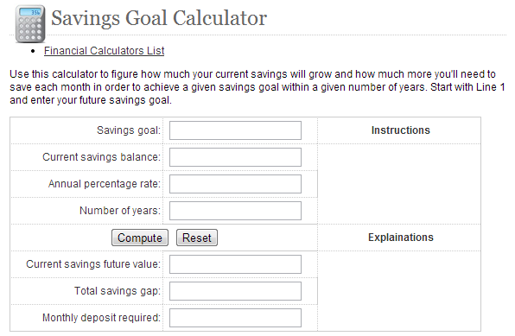The width and height of the screenshot is (515, 336).
Task: Open the Financial Calculators List link
Action: (x=104, y=51)
